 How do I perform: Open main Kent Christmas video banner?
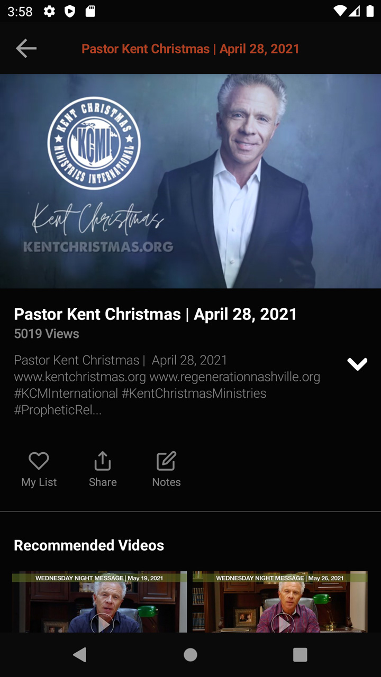click(190, 181)
